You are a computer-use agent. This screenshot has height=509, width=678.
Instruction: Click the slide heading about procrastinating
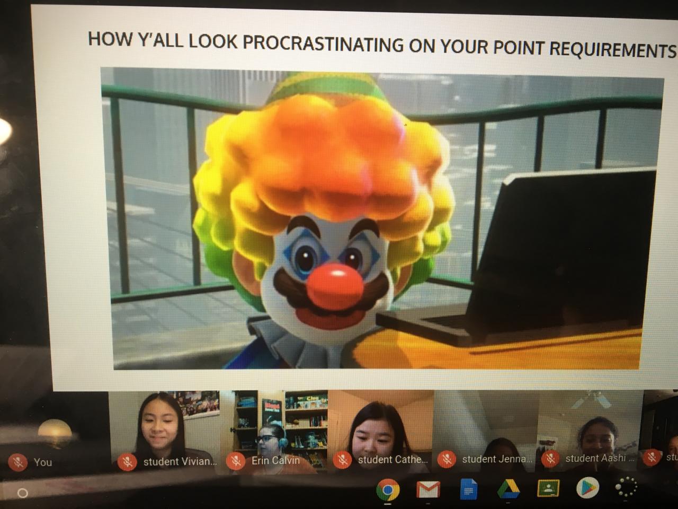(382, 44)
